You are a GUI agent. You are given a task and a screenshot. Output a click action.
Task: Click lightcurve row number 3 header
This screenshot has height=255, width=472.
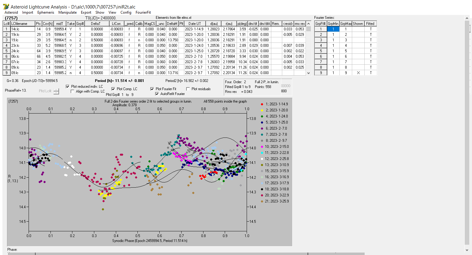(6, 40)
